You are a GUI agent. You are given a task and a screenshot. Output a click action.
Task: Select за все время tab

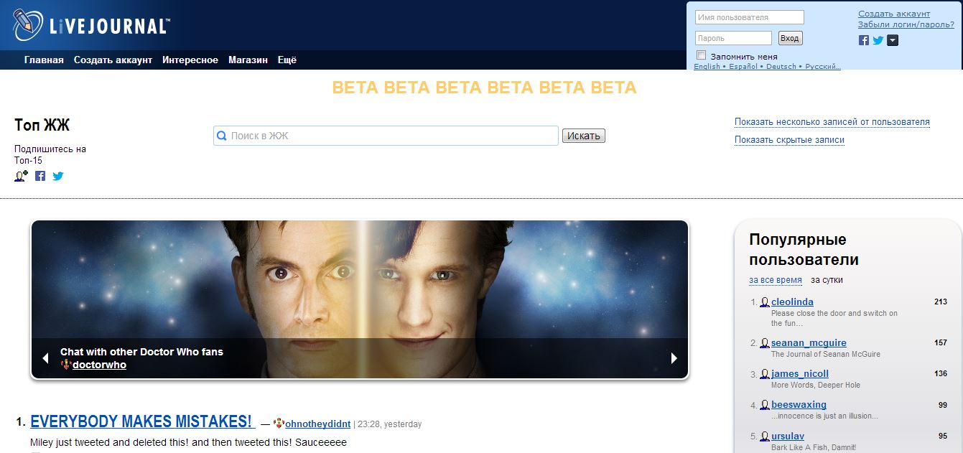[x=776, y=280]
